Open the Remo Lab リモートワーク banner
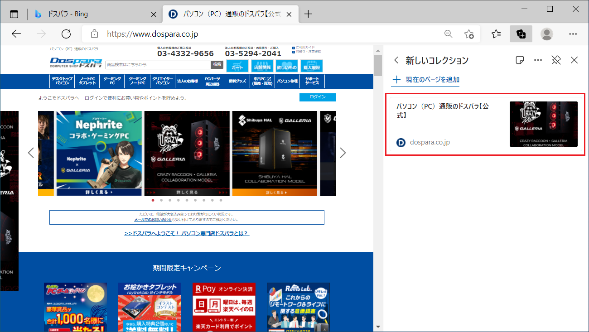The image size is (589, 332). [x=298, y=307]
